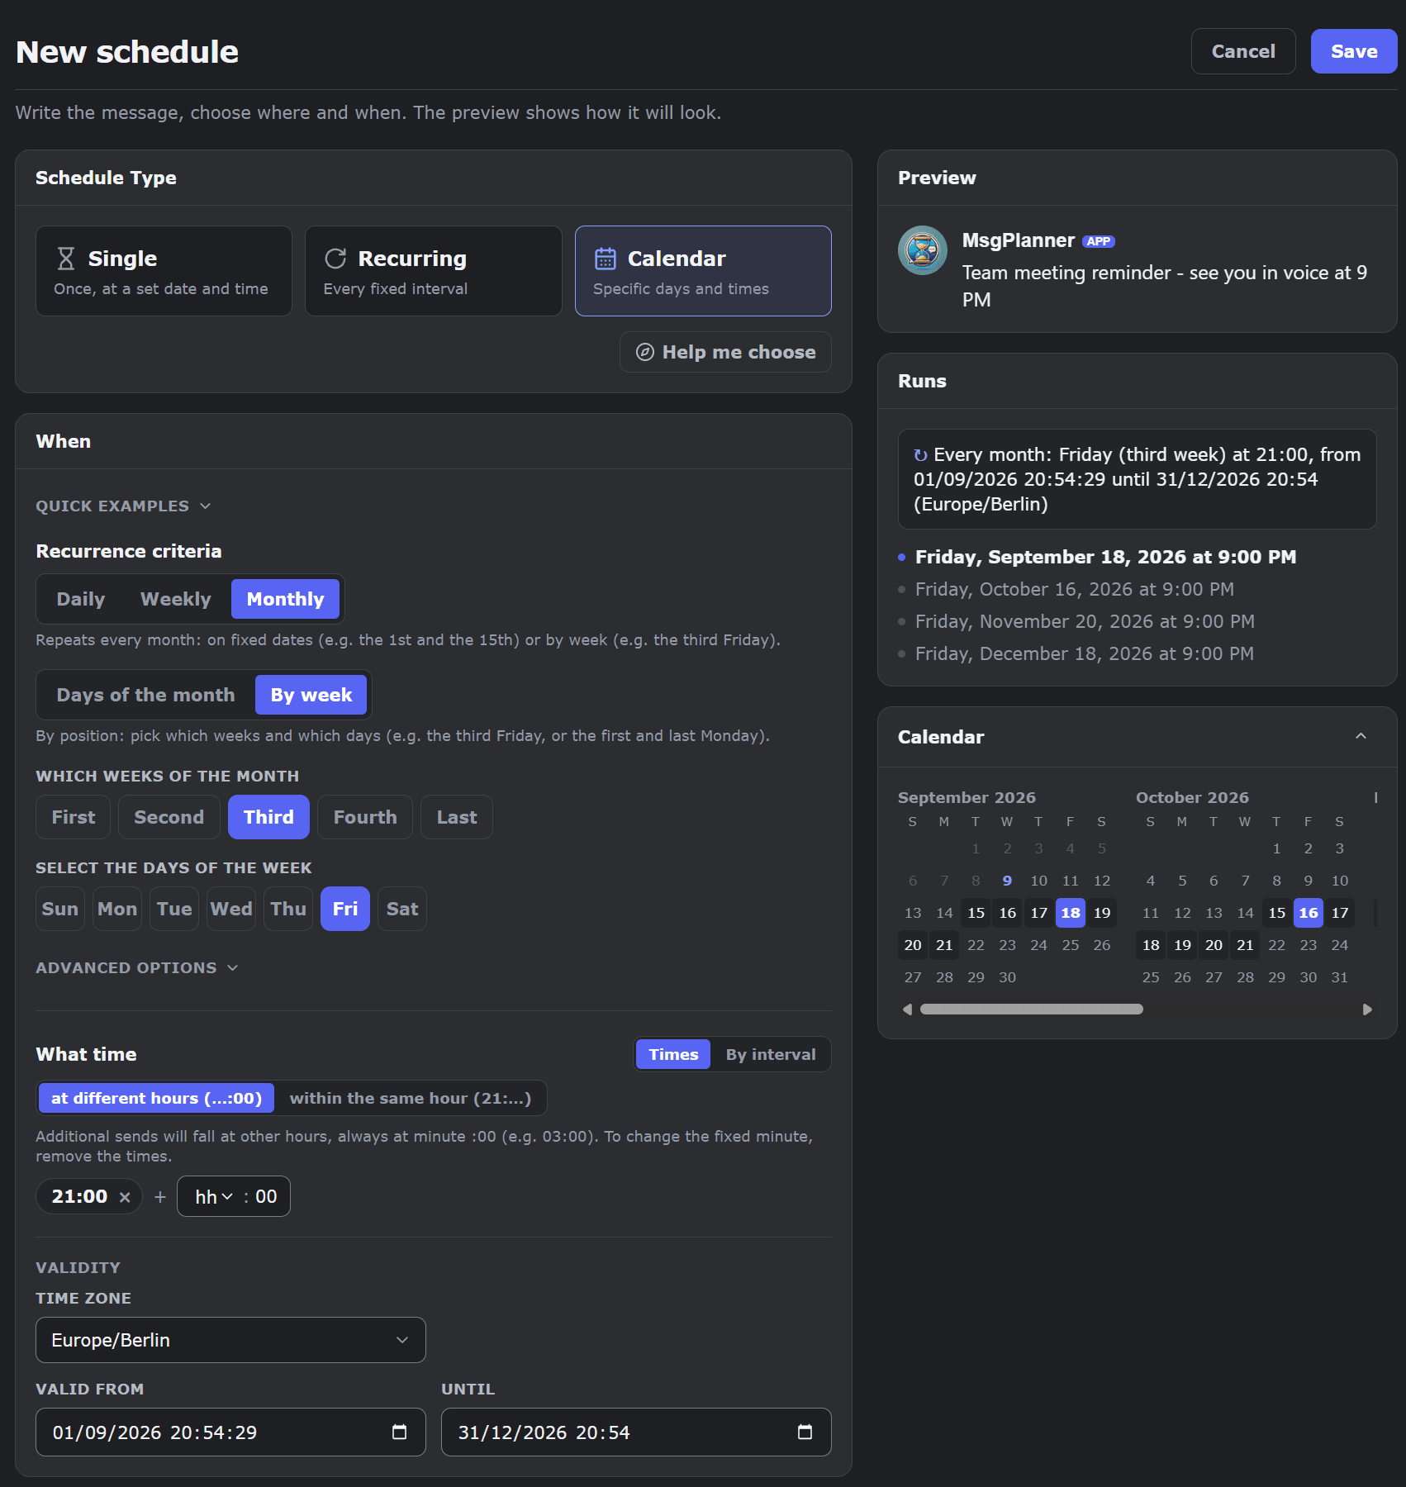Click the right arrow of calendar scrollbar
Image resolution: width=1406 pixels, height=1487 pixels.
(1367, 1010)
